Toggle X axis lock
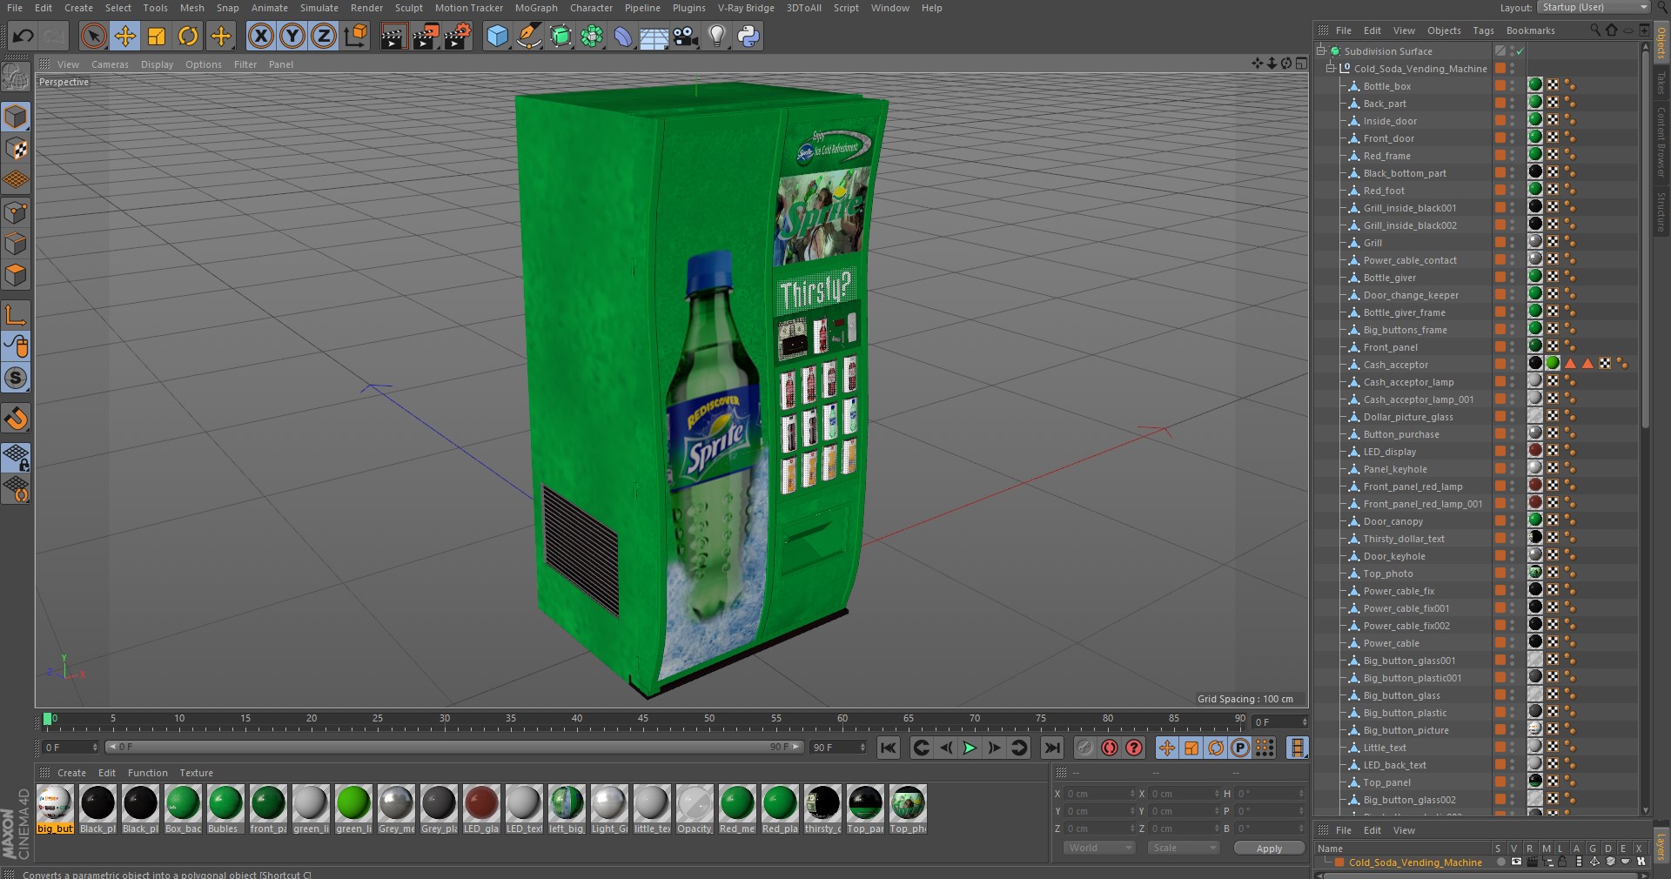 point(260,36)
